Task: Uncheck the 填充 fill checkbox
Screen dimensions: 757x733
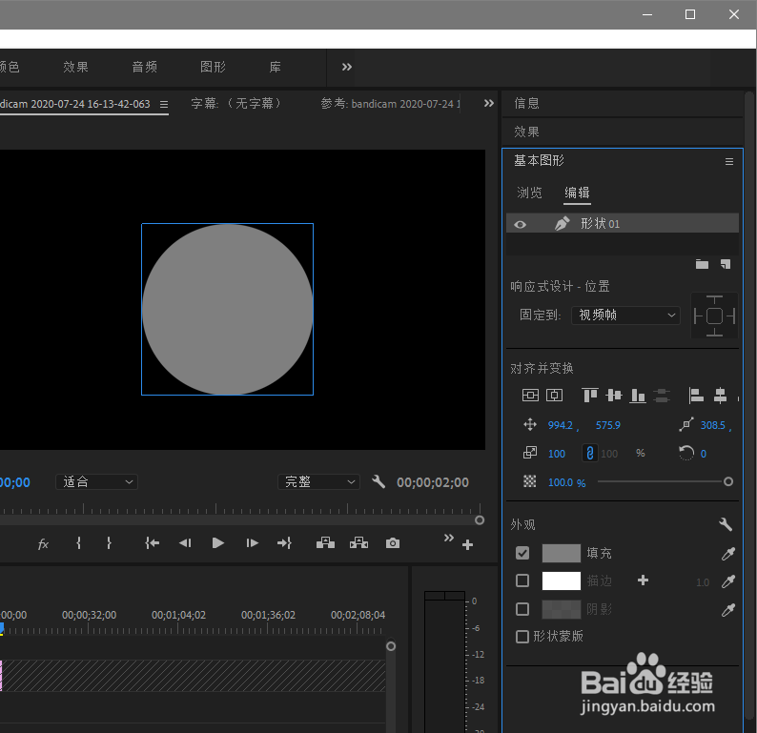Action: tap(522, 553)
